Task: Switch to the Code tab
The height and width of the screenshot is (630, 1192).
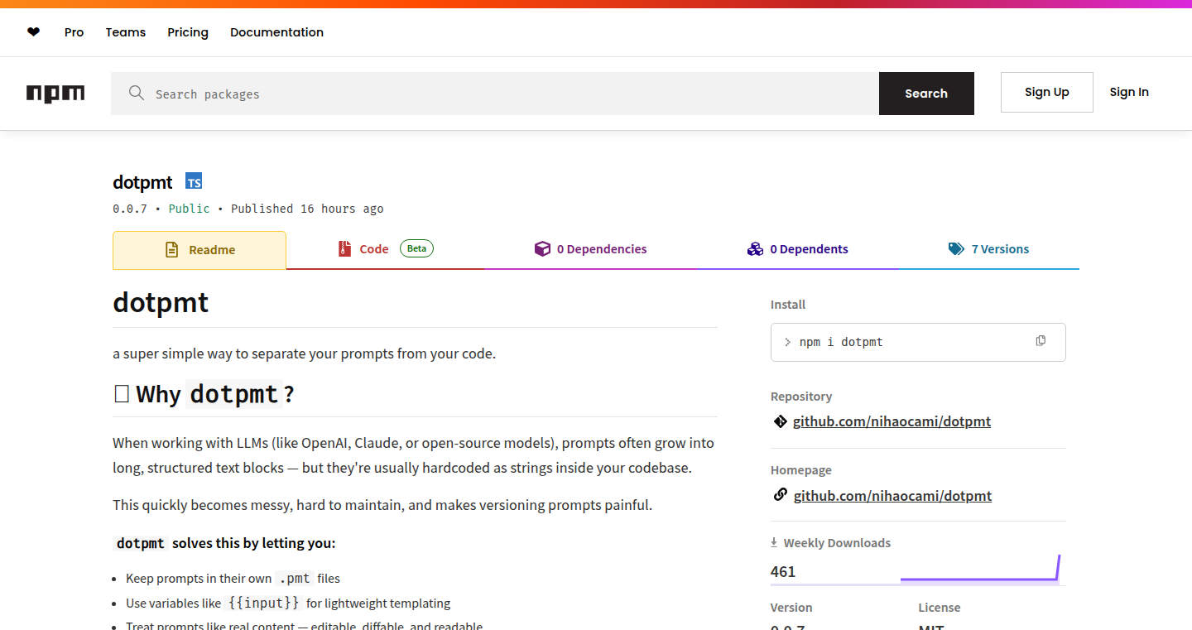Action: pos(386,249)
